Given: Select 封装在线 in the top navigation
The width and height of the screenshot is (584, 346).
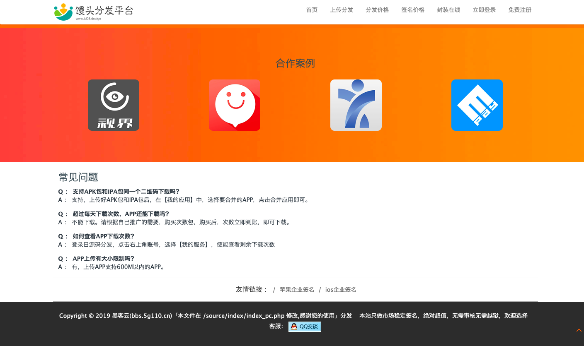Looking at the screenshot, I should [x=448, y=10].
